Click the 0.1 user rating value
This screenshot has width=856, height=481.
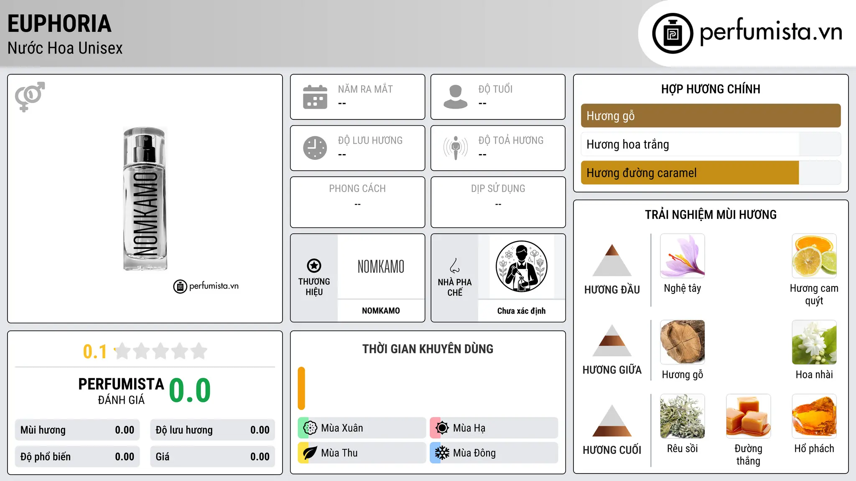point(95,352)
